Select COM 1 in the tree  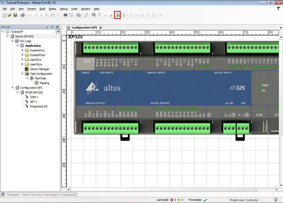coord(34,97)
